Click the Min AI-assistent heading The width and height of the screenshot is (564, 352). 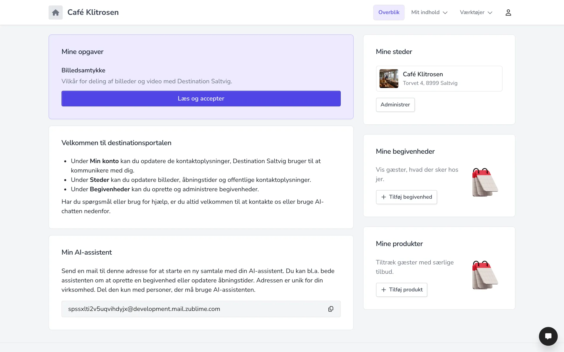pyautogui.click(x=87, y=252)
